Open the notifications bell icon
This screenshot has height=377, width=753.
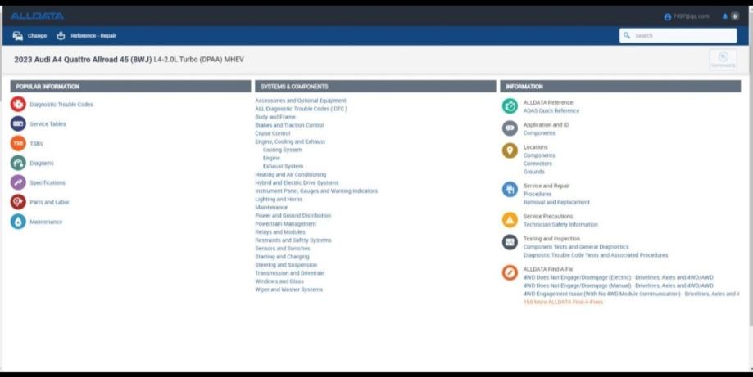click(x=725, y=16)
